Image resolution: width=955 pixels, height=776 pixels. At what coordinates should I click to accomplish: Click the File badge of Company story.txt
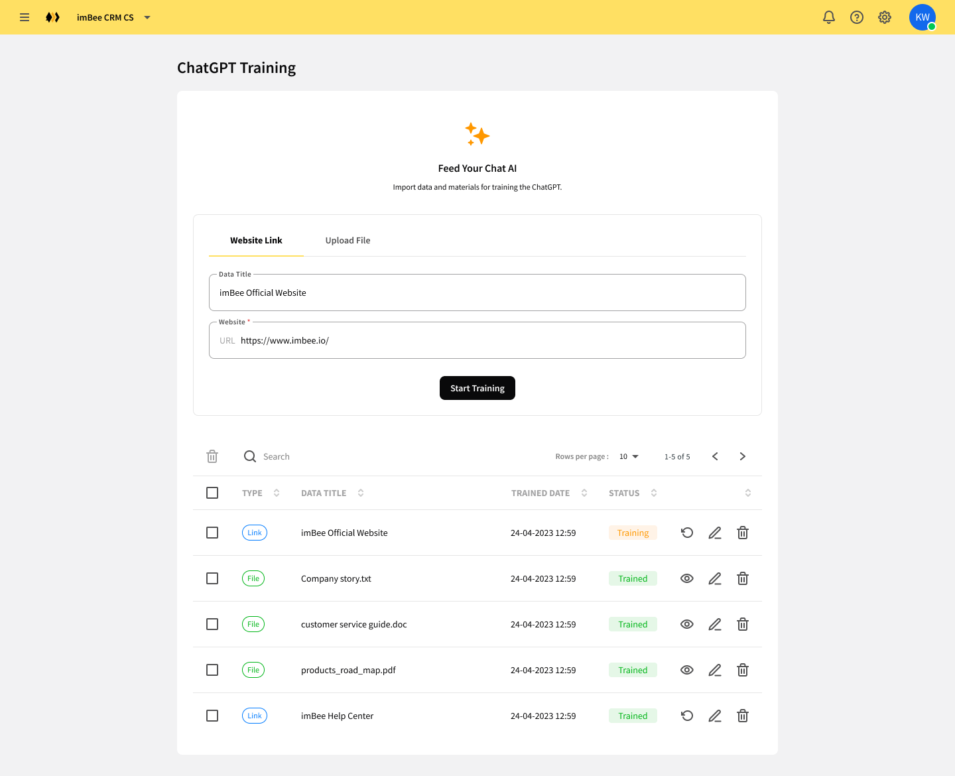coord(253,578)
